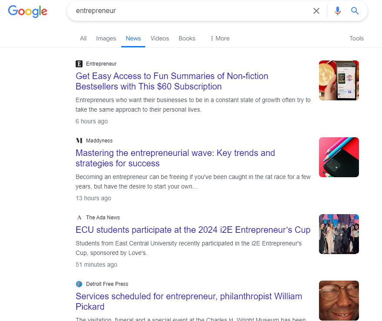Click snippet 'Students from East Central University'
This screenshot has height=321, width=382.
point(189,248)
